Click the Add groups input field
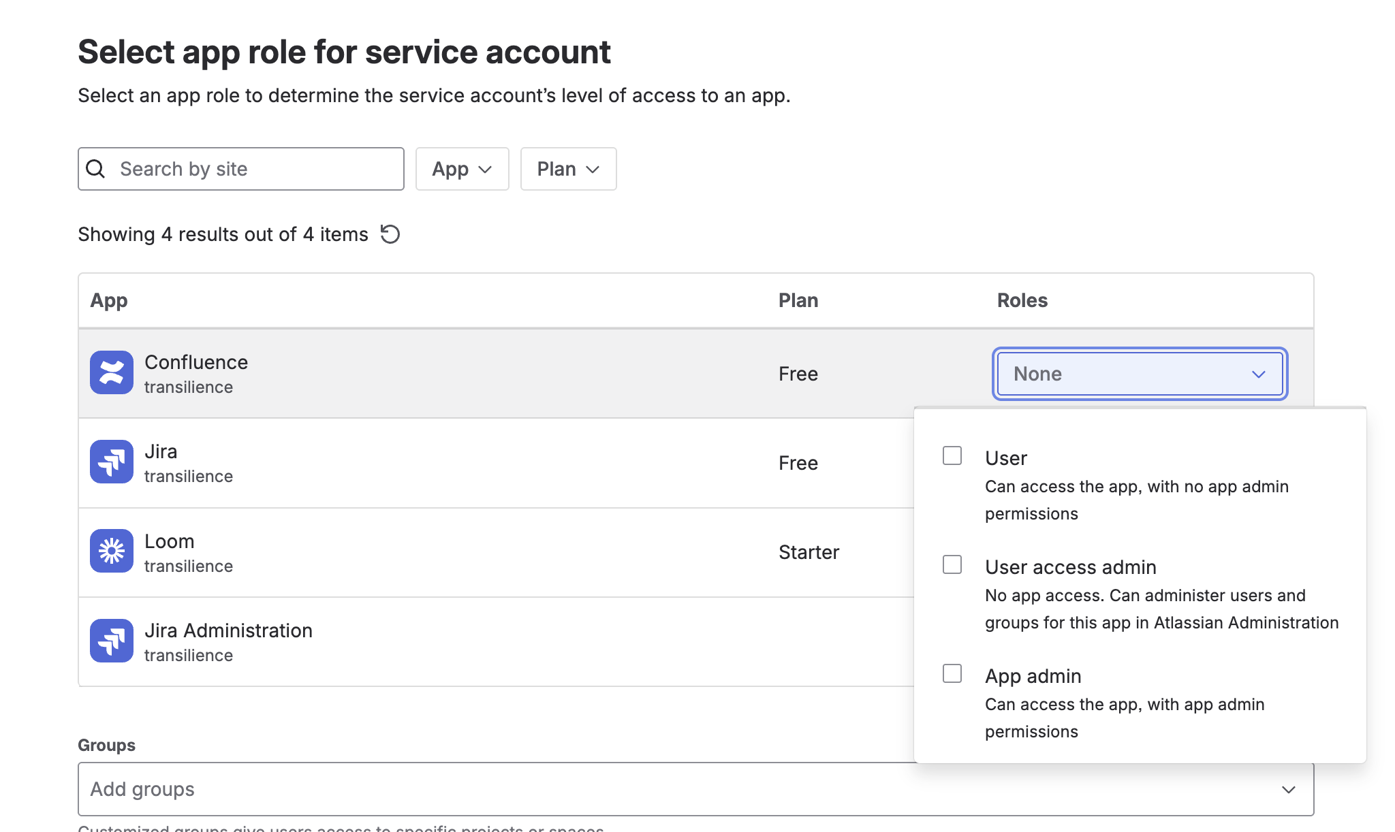 coord(674,789)
